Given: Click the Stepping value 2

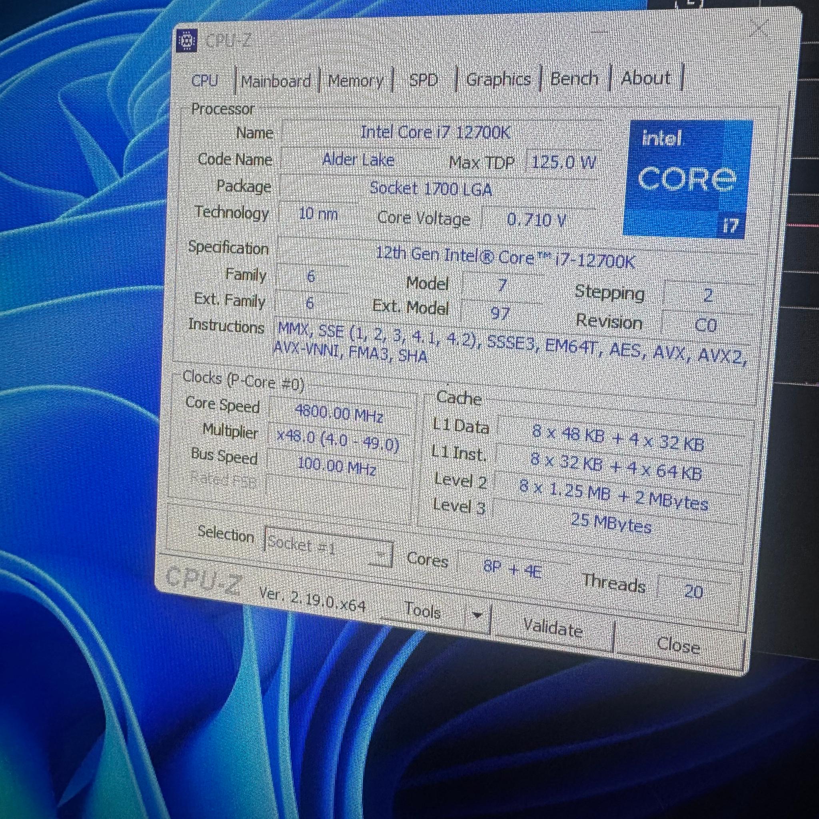Looking at the screenshot, I should 707,296.
